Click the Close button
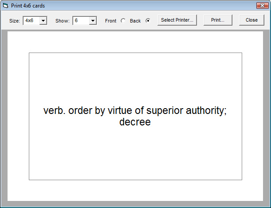The height and width of the screenshot is (208, 271). [x=251, y=20]
